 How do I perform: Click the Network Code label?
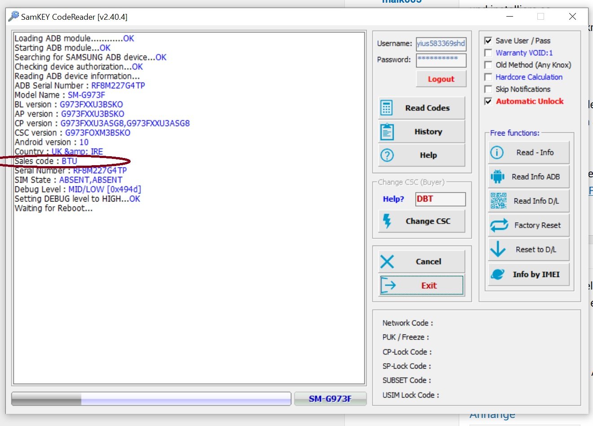point(408,323)
